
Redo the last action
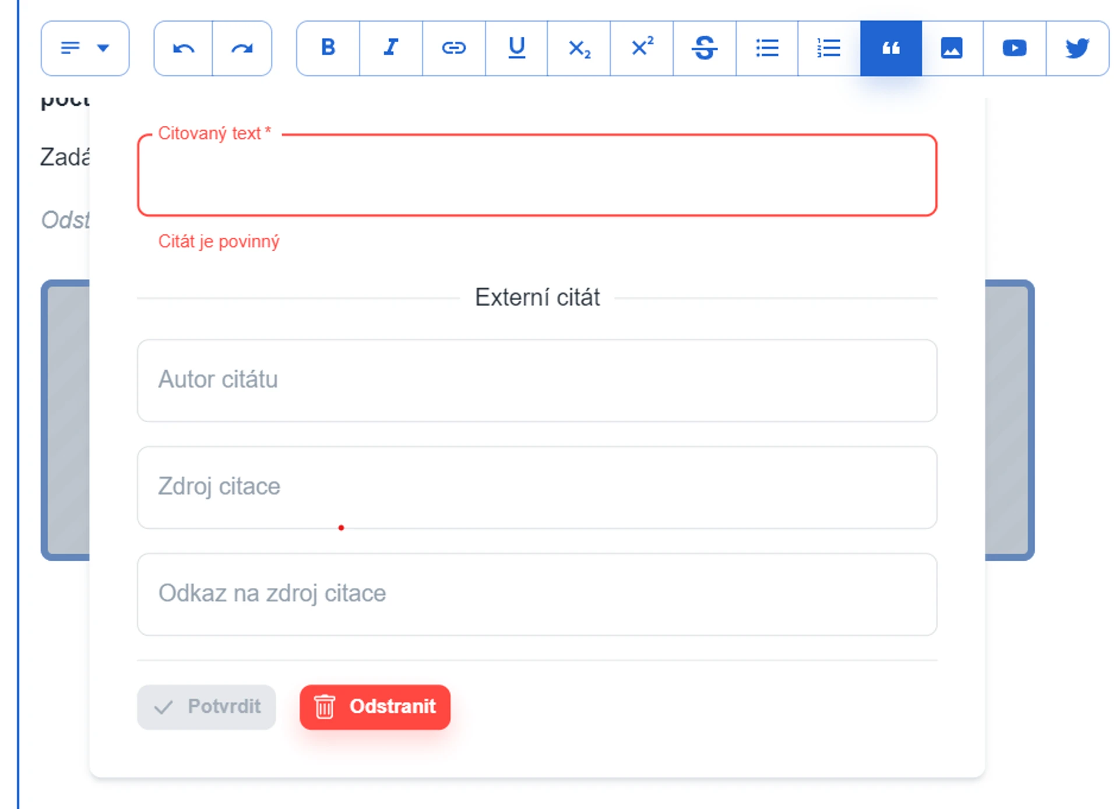click(x=242, y=48)
